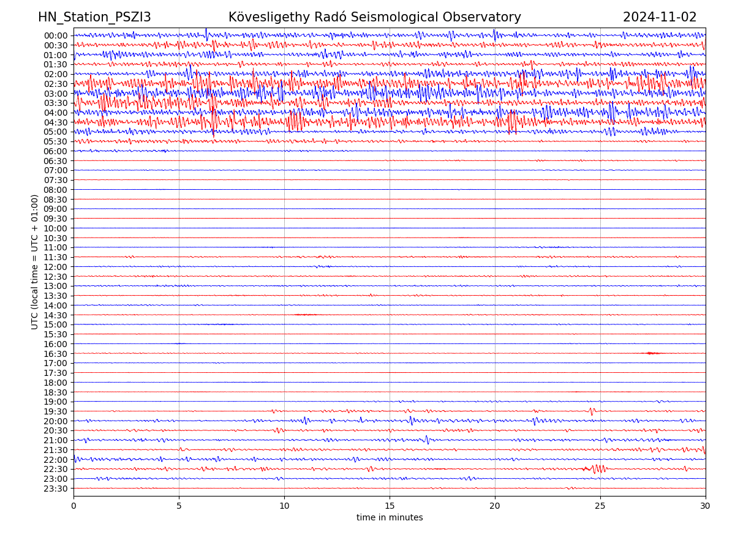Select the 20:00 row time label
This screenshot has width=735, height=551.
click(56, 421)
